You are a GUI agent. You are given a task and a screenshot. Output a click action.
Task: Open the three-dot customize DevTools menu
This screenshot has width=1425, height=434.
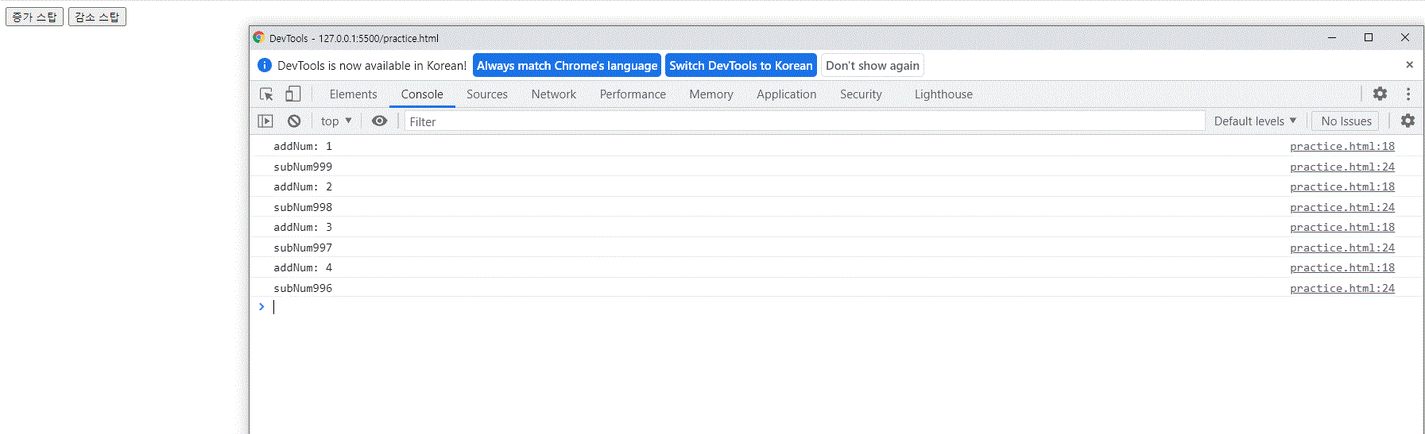tap(1408, 94)
